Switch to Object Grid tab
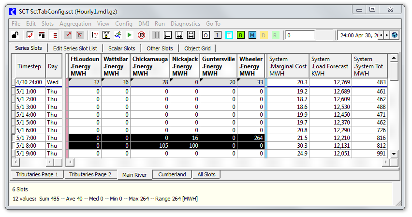412x217 pixels. click(197, 48)
